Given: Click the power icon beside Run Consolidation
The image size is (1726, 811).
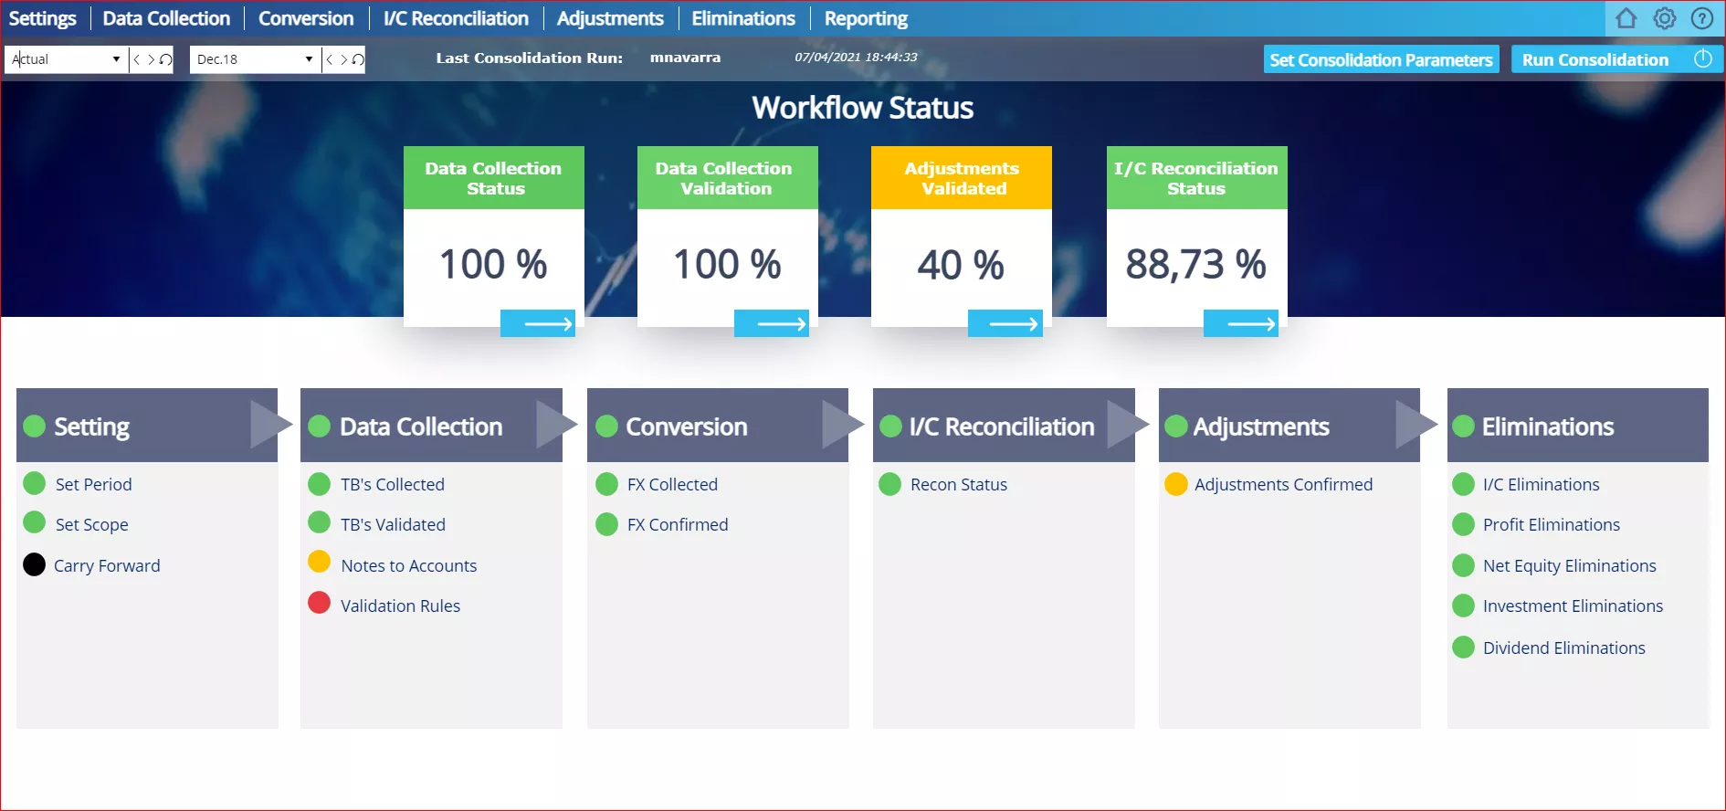Looking at the screenshot, I should (1703, 59).
